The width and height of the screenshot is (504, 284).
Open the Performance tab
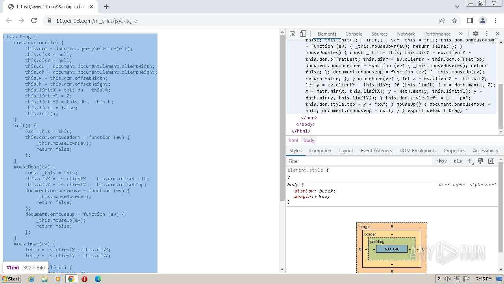tap(437, 34)
